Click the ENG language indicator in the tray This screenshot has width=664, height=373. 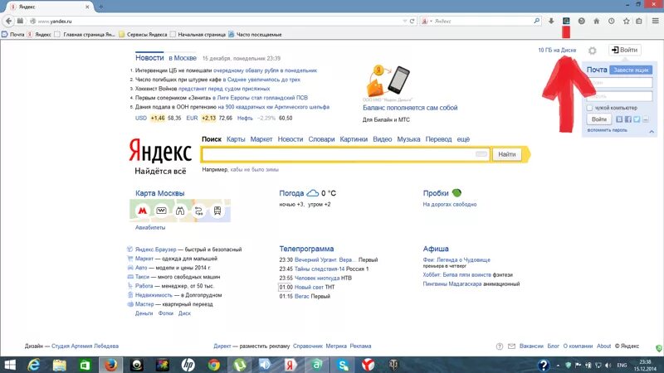(x=622, y=365)
